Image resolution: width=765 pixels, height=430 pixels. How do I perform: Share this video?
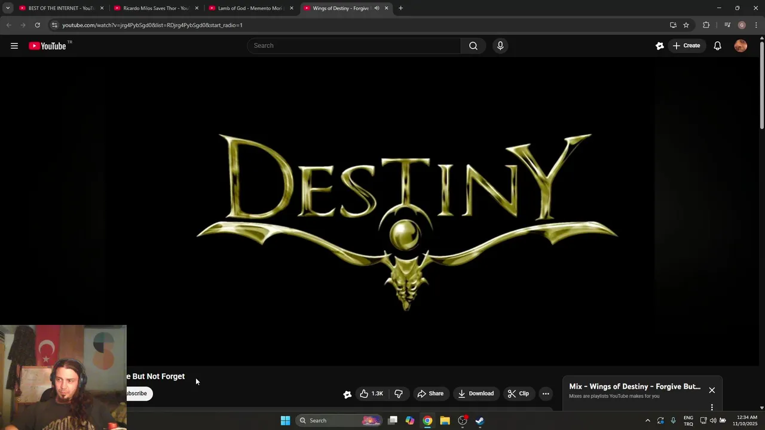tap(431, 394)
